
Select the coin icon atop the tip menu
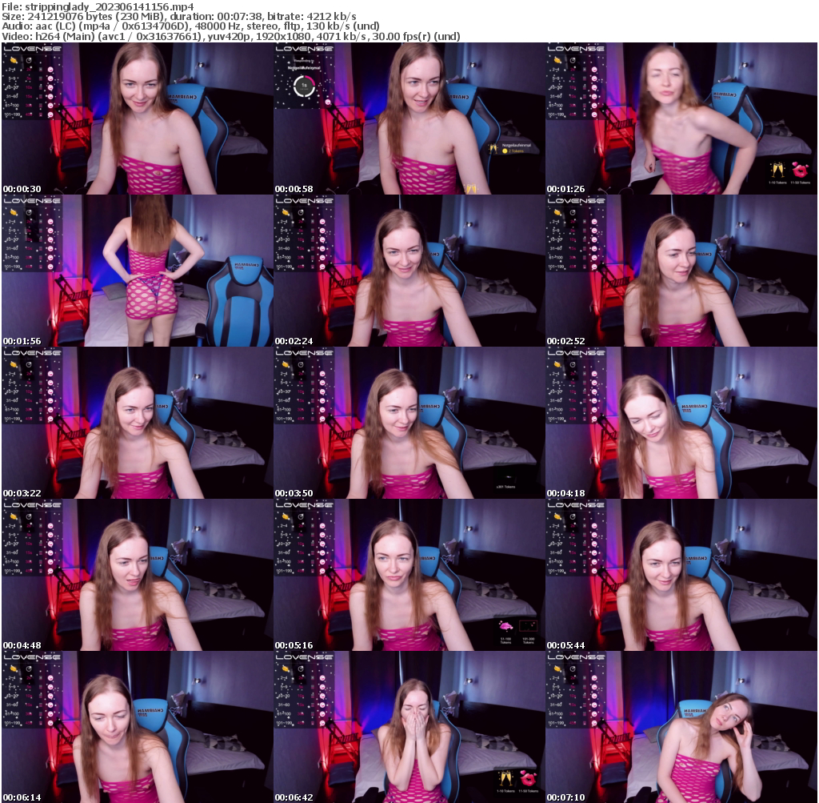(x=14, y=61)
